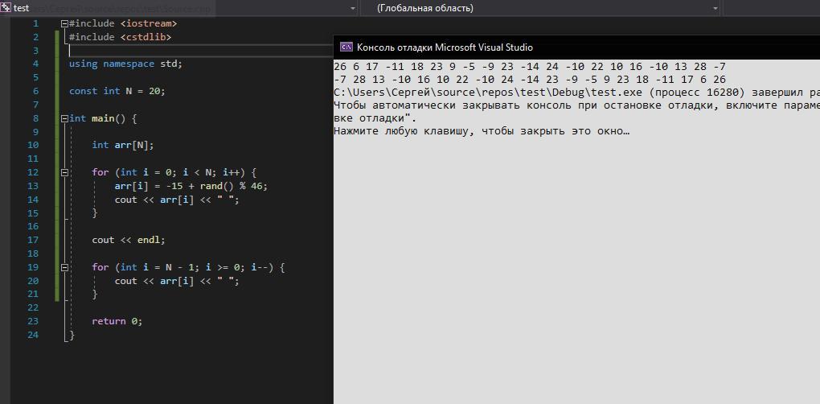Click the cout statement on line 14
Image resolution: width=820 pixels, height=404 pixels.
(177, 200)
